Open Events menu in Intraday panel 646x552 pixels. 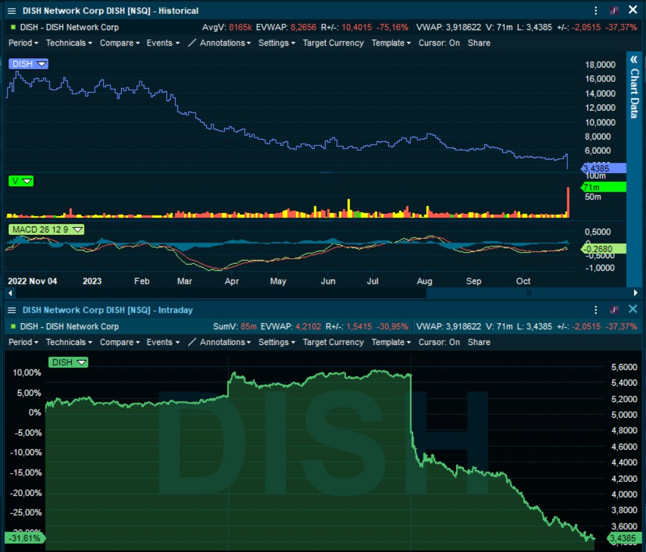point(163,342)
